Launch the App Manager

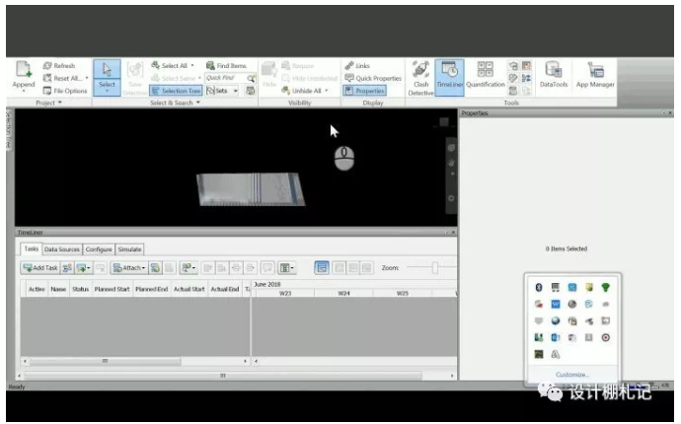pos(595,71)
